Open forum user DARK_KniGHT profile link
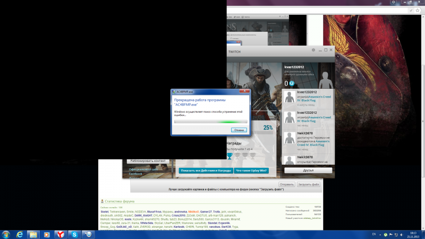The width and height of the screenshot is (425, 239). [143, 216]
